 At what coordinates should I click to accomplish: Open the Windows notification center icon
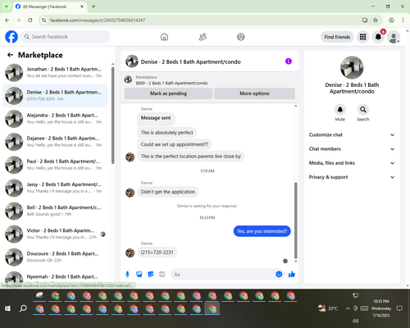click(x=399, y=308)
